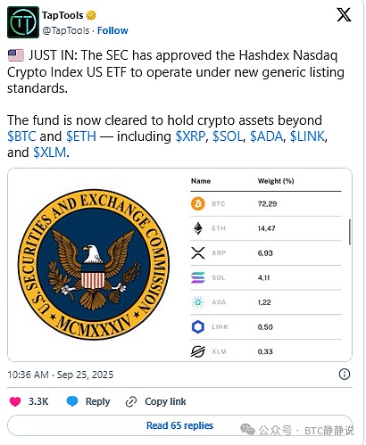This screenshot has width=366, height=445.
Task: Click the Solana logo in table
Action: coord(198,277)
